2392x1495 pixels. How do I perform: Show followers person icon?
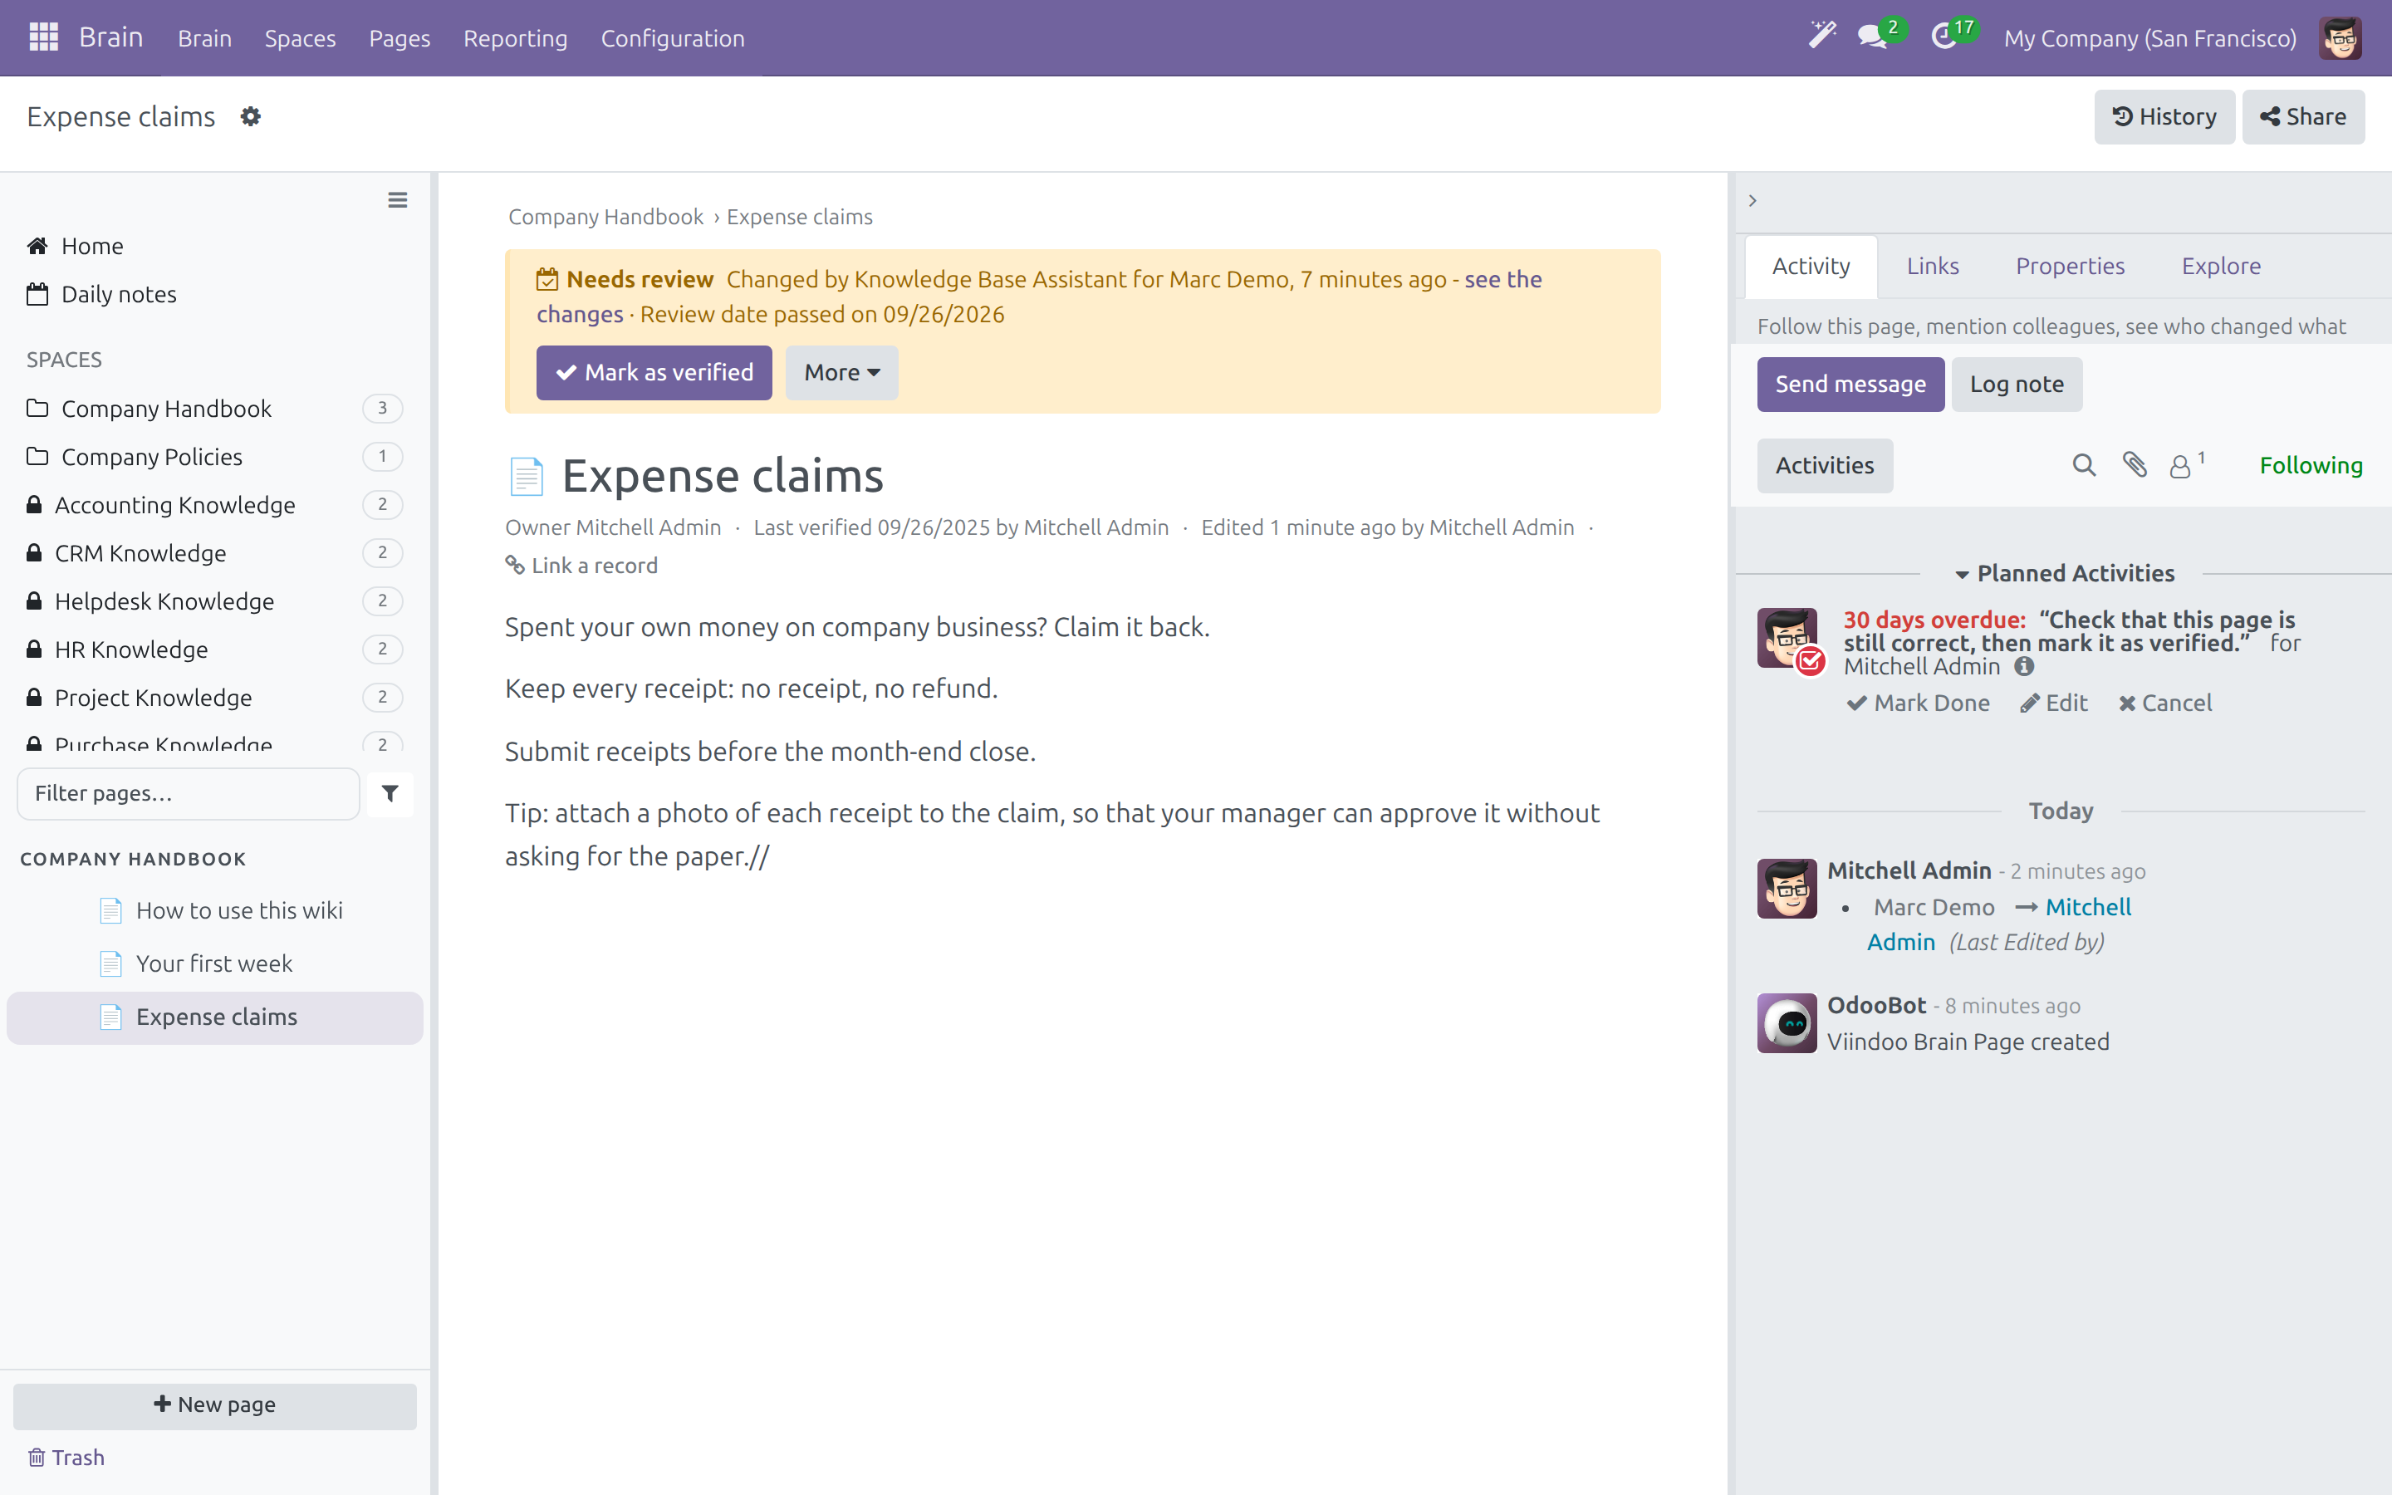[x=2186, y=465]
